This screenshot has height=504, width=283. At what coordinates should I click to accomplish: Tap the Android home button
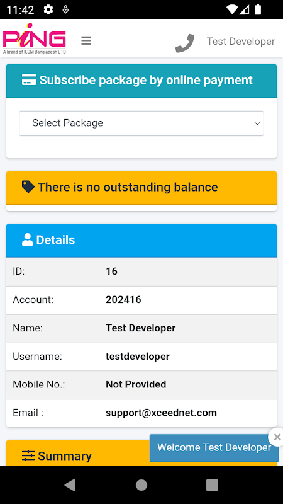[141, 484]
